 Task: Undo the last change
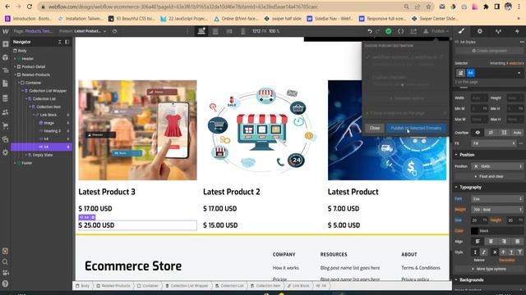[370, 31]
